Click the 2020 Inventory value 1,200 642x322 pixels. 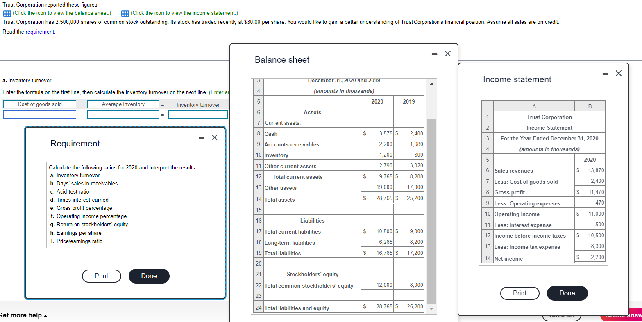click(x=385, y=155)
